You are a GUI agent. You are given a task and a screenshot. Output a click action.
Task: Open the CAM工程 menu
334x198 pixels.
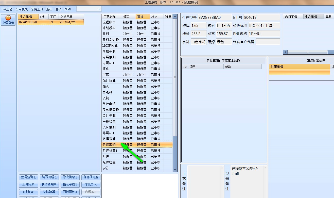(x=7, y=9)
